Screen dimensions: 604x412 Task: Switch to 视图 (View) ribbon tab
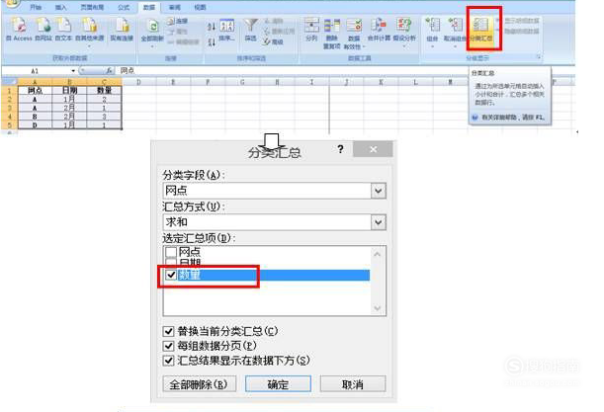tap(200, 7)
